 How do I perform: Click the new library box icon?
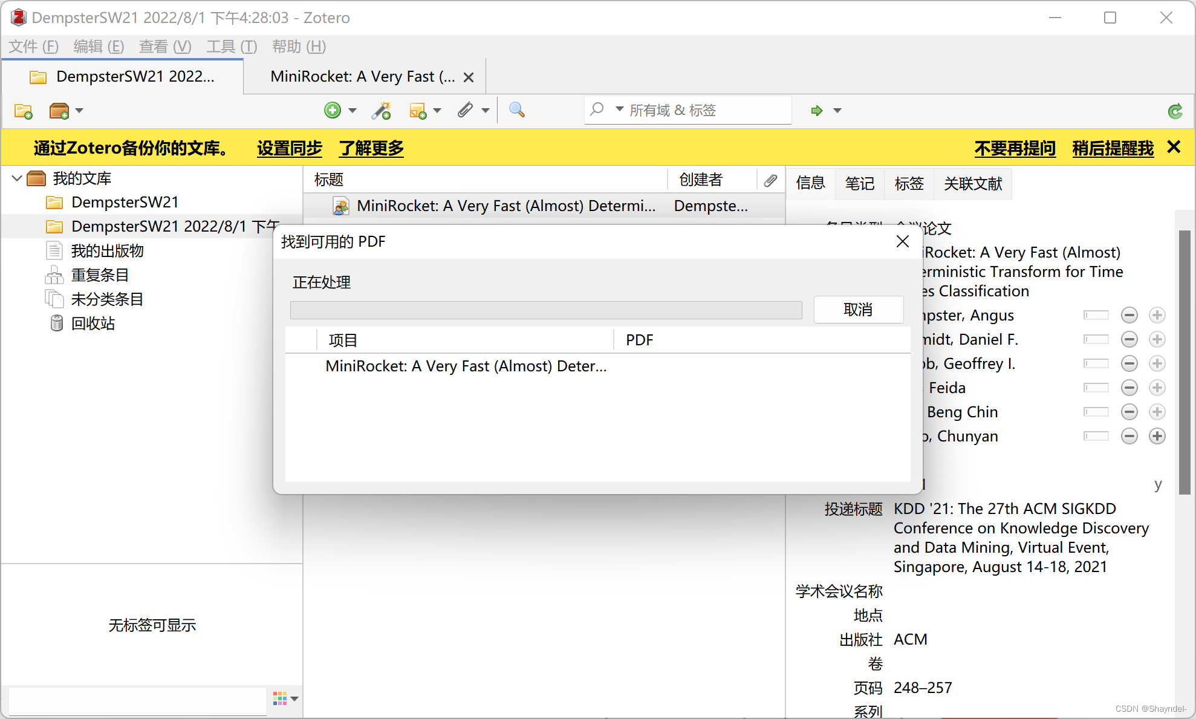click(59, 111)
